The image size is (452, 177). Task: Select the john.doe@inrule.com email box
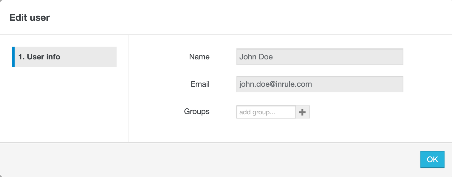pos(320,84)
